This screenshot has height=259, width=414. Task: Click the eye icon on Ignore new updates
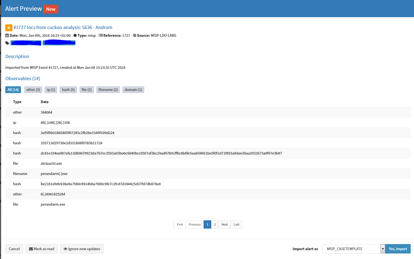pyautogui.click(x=66, y=249)
